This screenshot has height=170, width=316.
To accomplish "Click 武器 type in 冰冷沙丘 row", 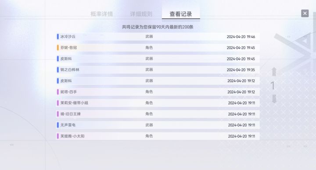I will click(149, 37).
